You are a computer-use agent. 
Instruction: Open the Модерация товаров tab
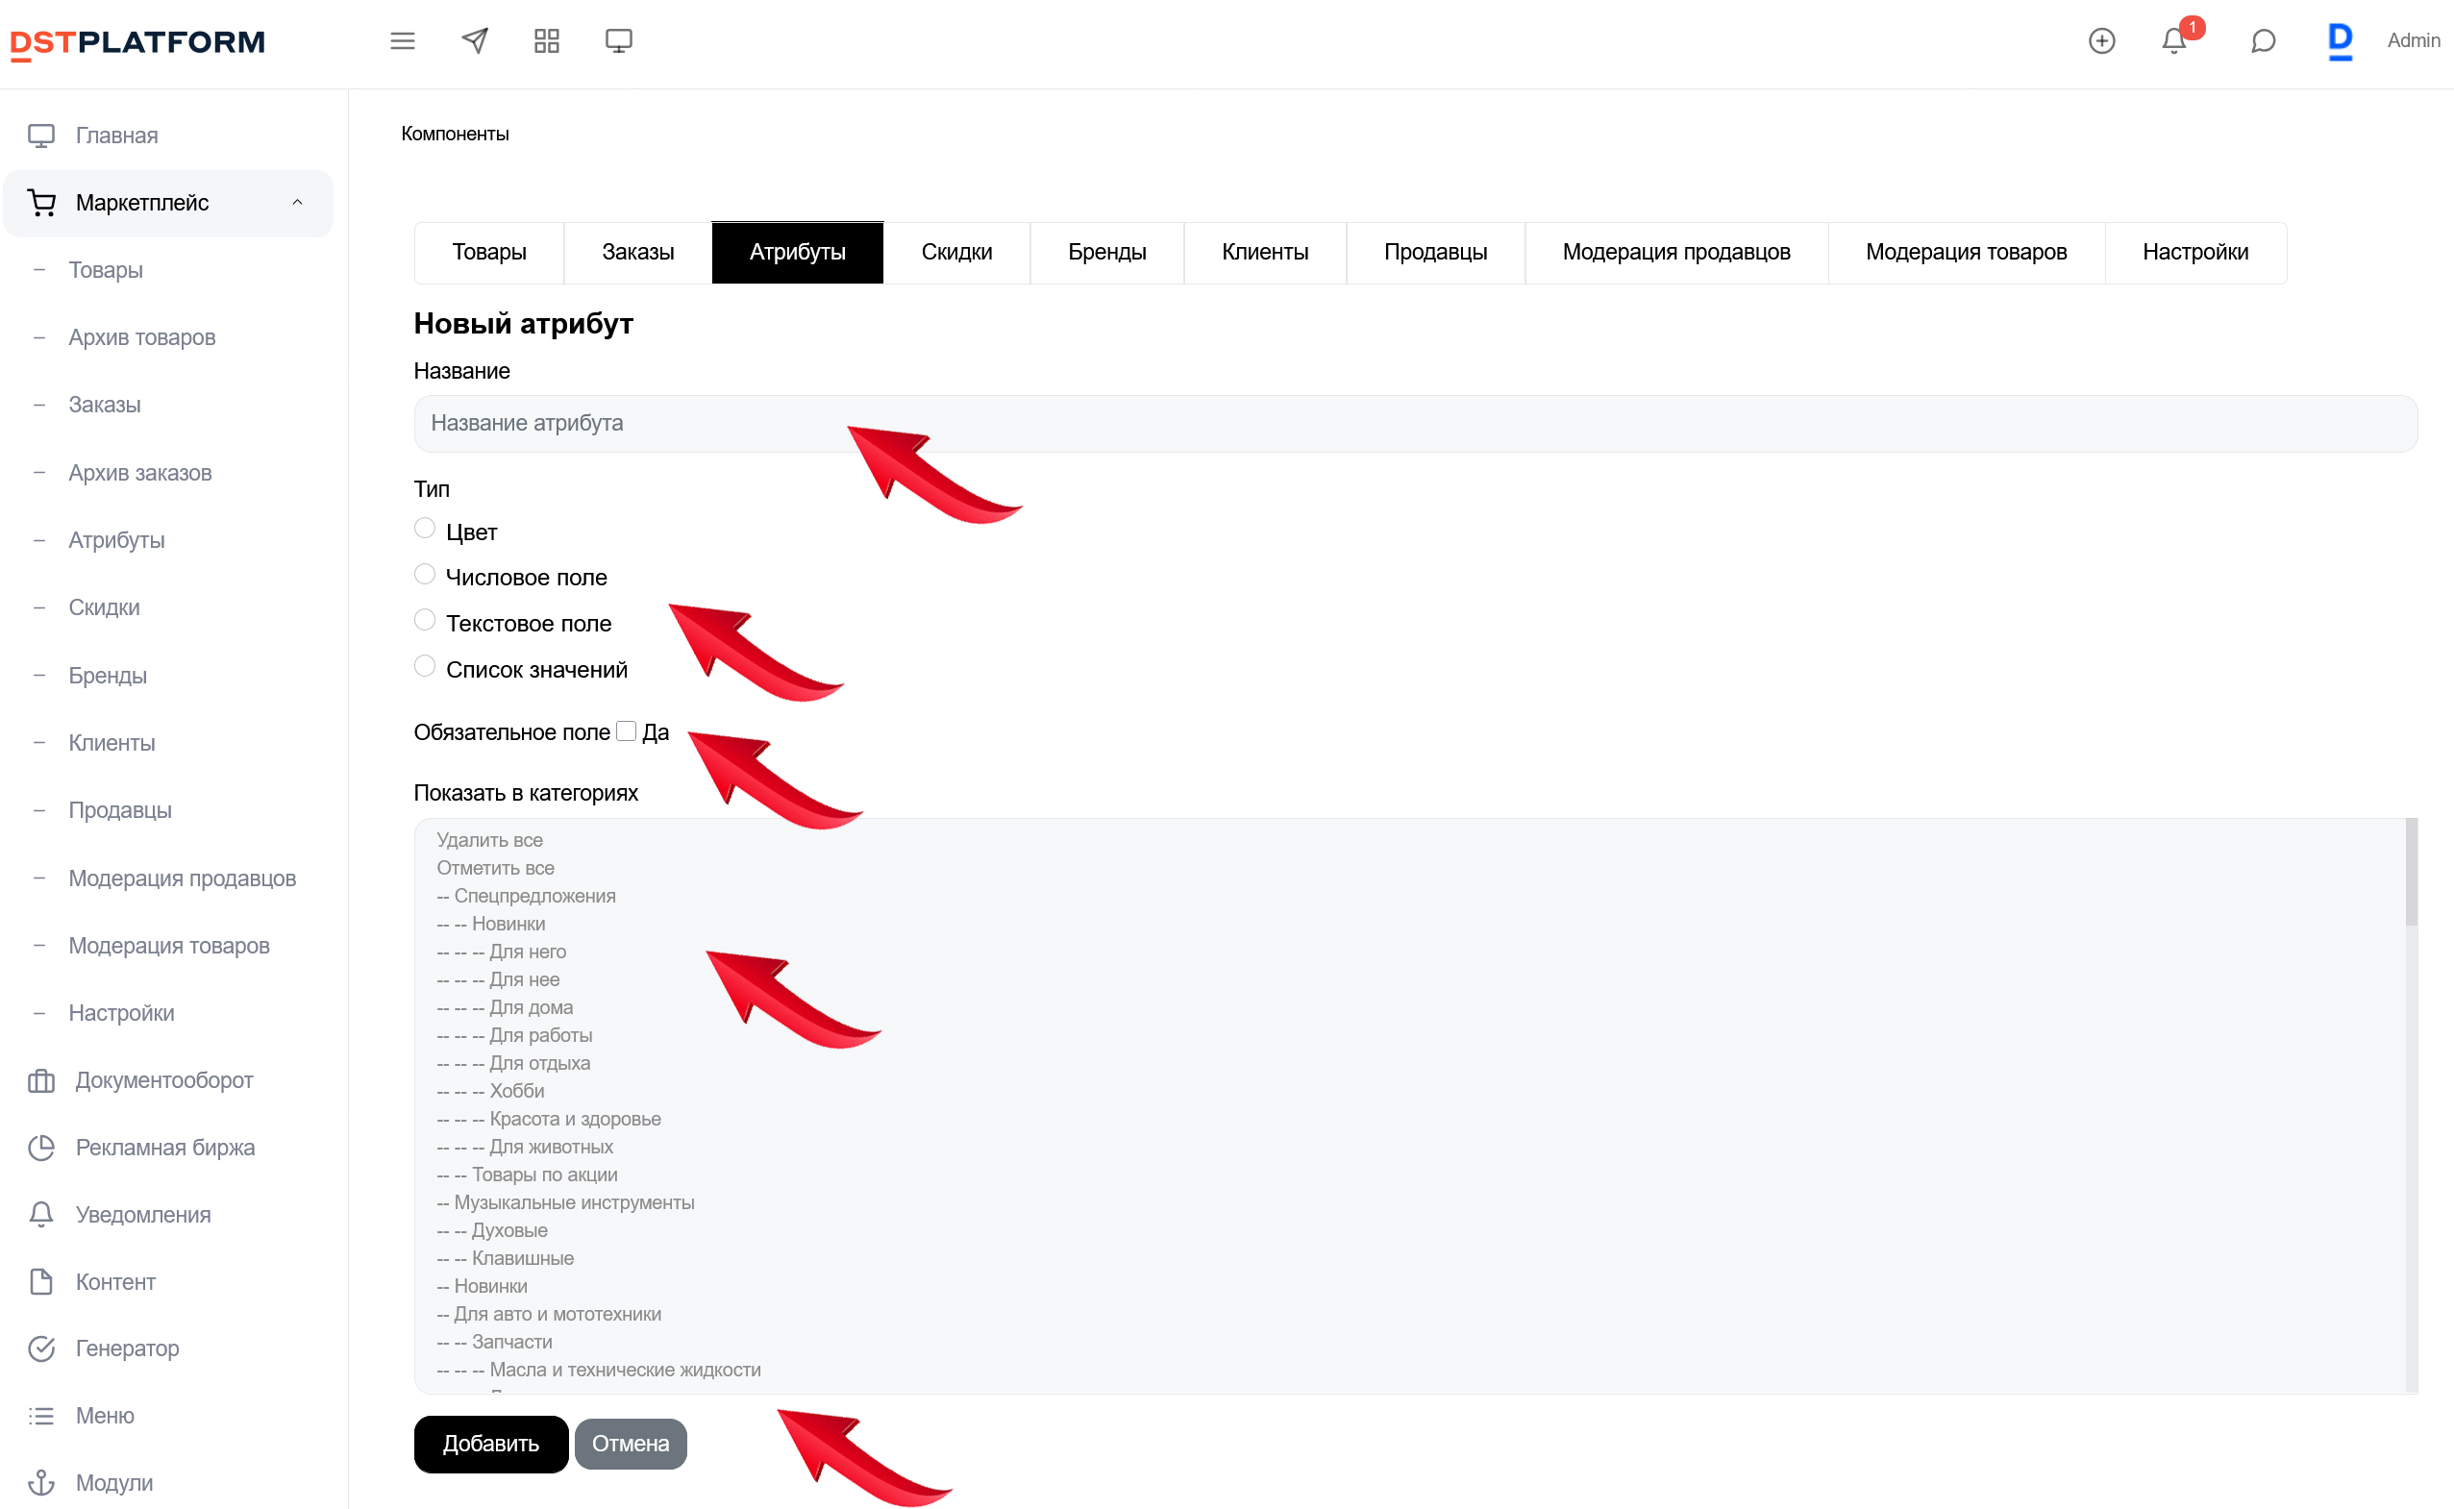pos(1966,253)
